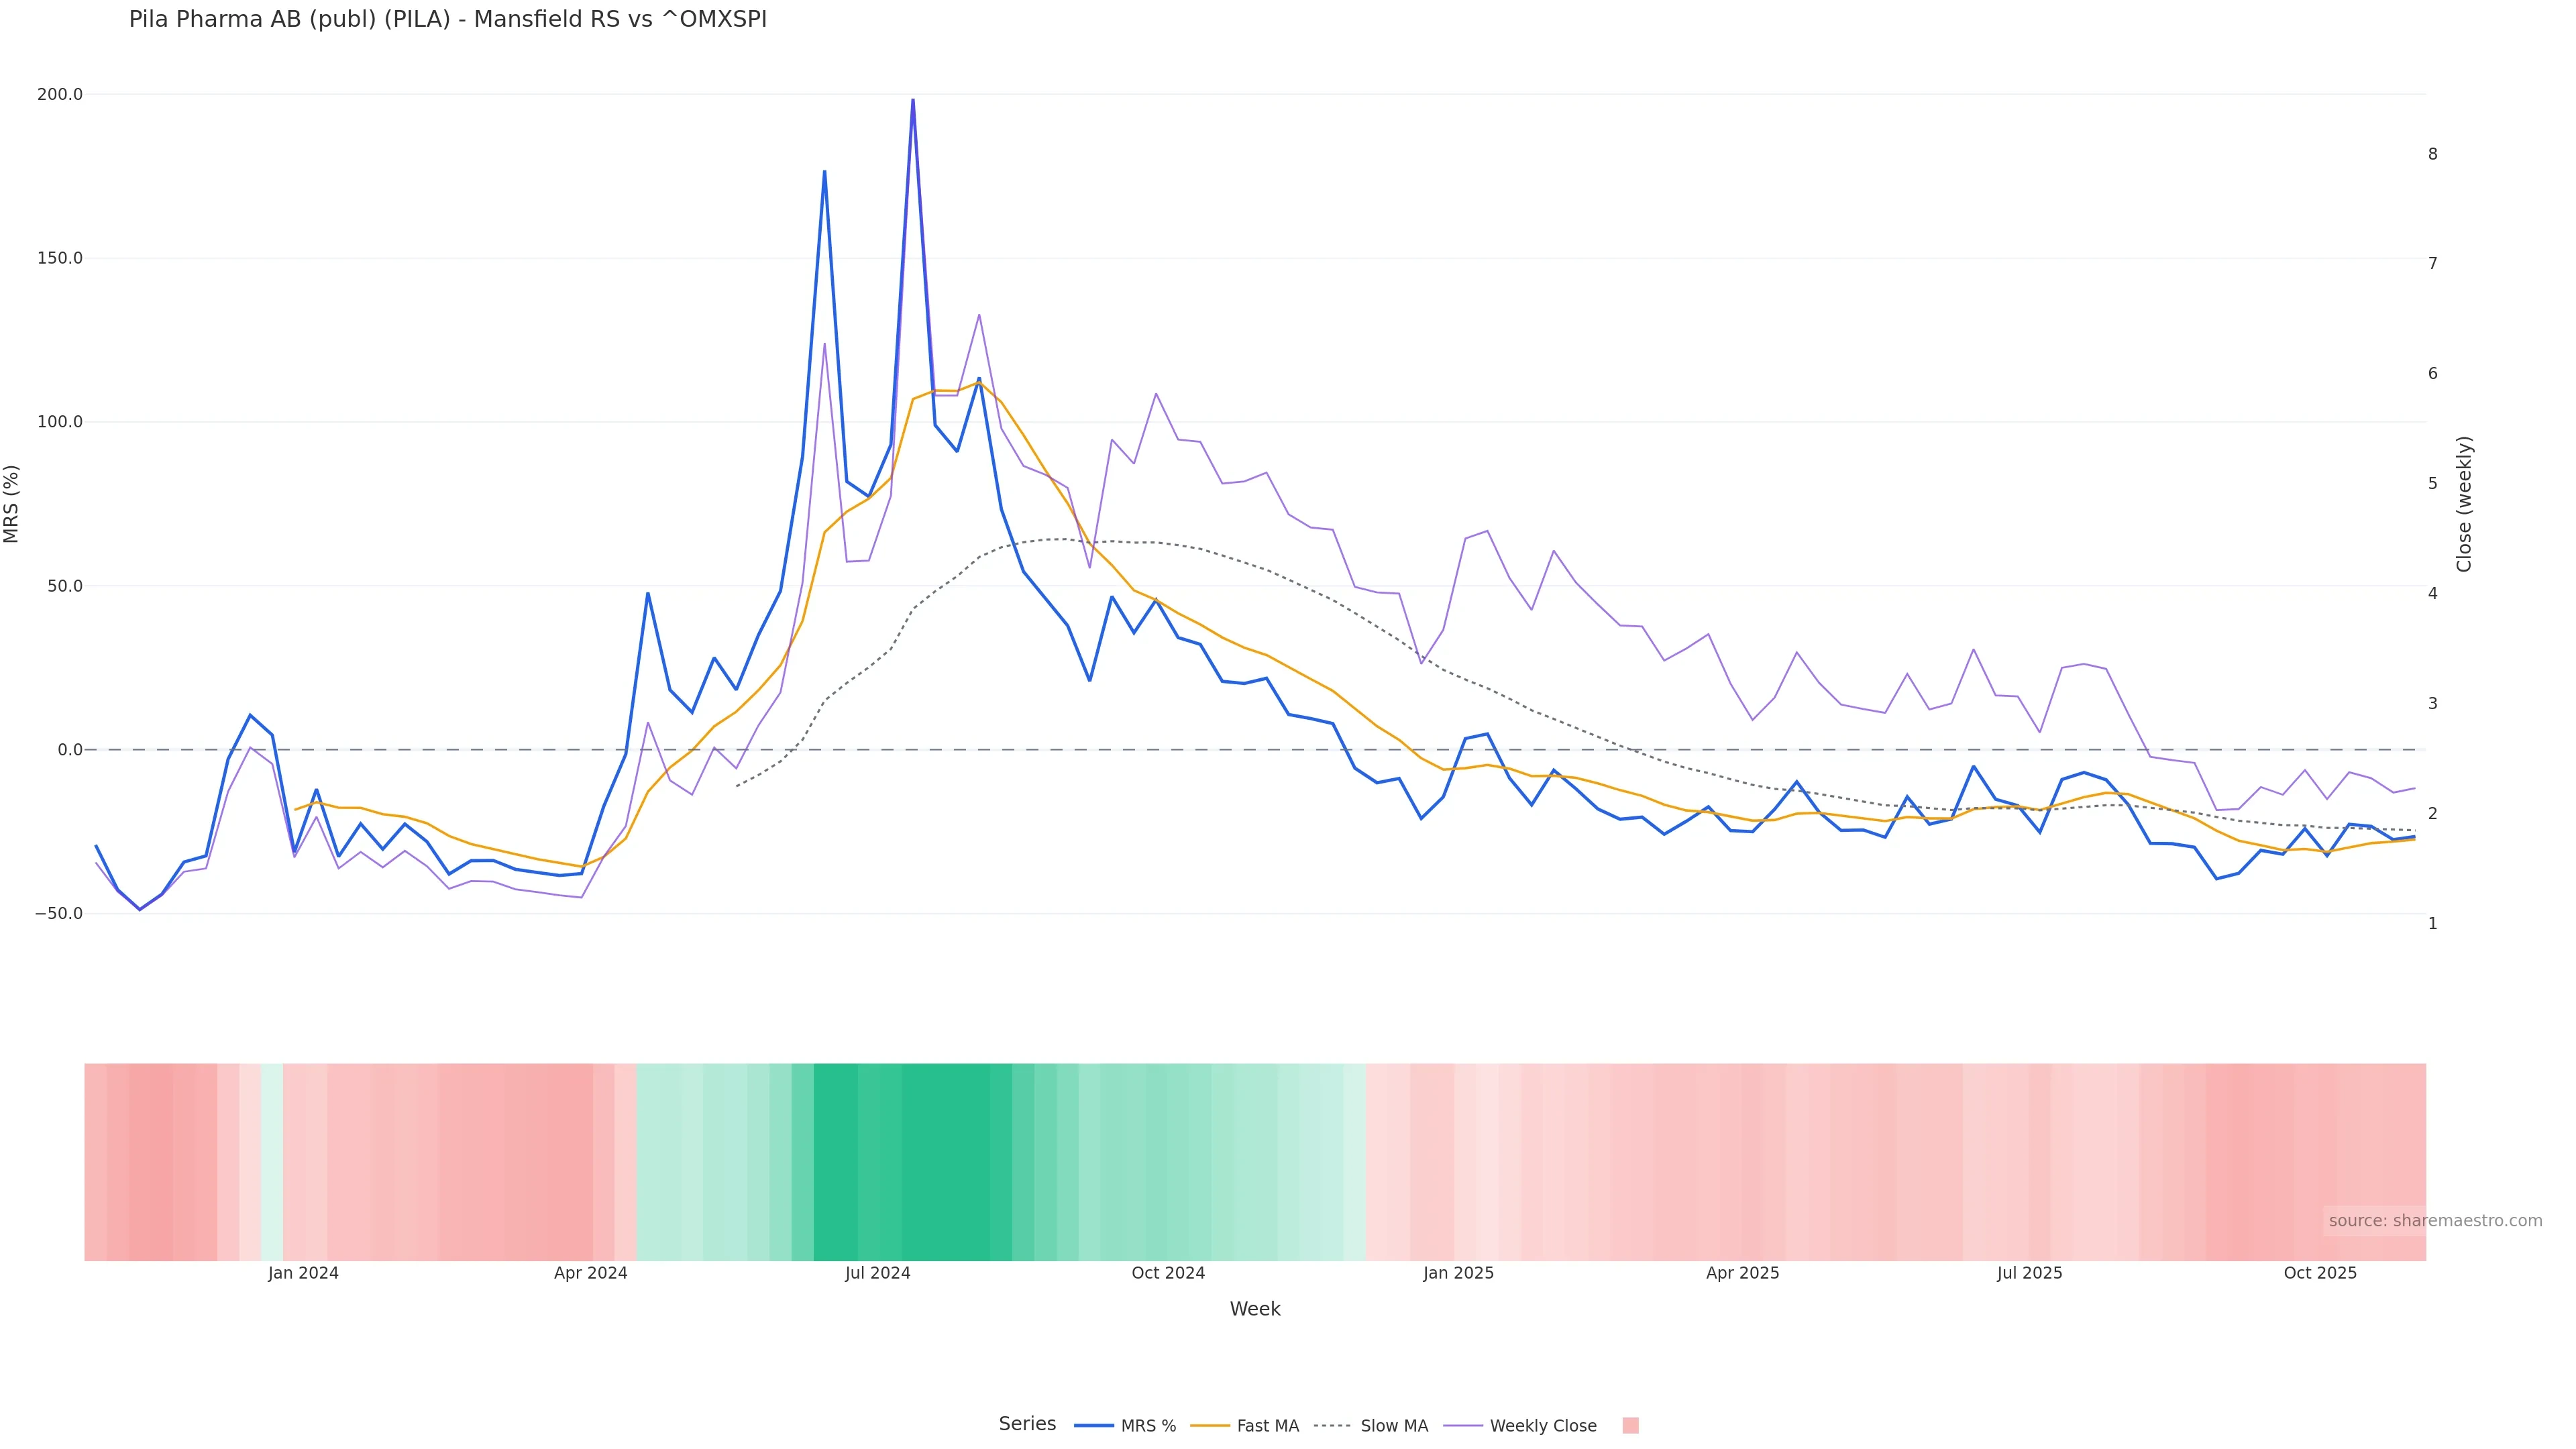Click the purple Weekly Close line icon in legend
This screenshot has height=1449, width=2576.
[x=1463, y=1426]
